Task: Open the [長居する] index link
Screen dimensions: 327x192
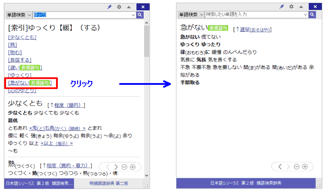Action: click(20, 60)
